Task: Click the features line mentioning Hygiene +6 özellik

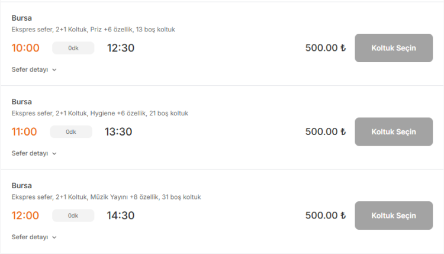Action: [x=99, y=112]
